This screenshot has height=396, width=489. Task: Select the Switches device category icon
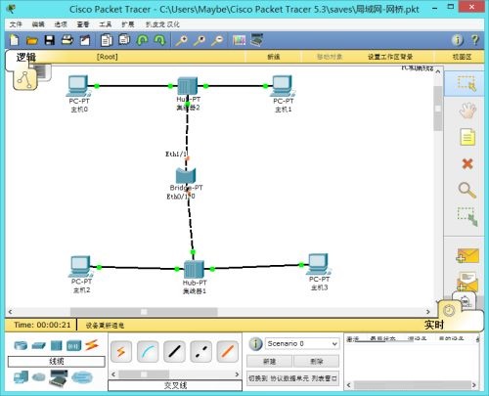[x=38, y=345]
